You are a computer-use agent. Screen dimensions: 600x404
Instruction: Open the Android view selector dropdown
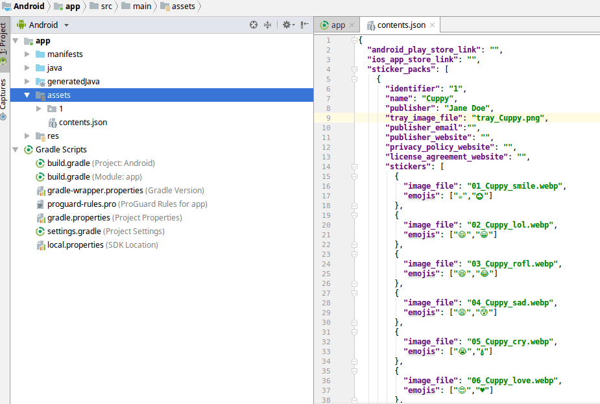[43, 25]
